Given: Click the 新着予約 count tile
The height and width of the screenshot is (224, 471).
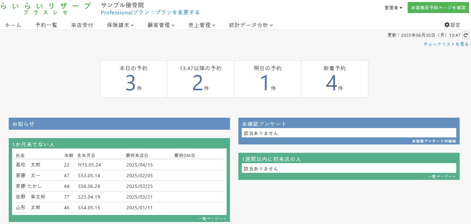Looking at the screenshot, I should click(x=335, y=79).
